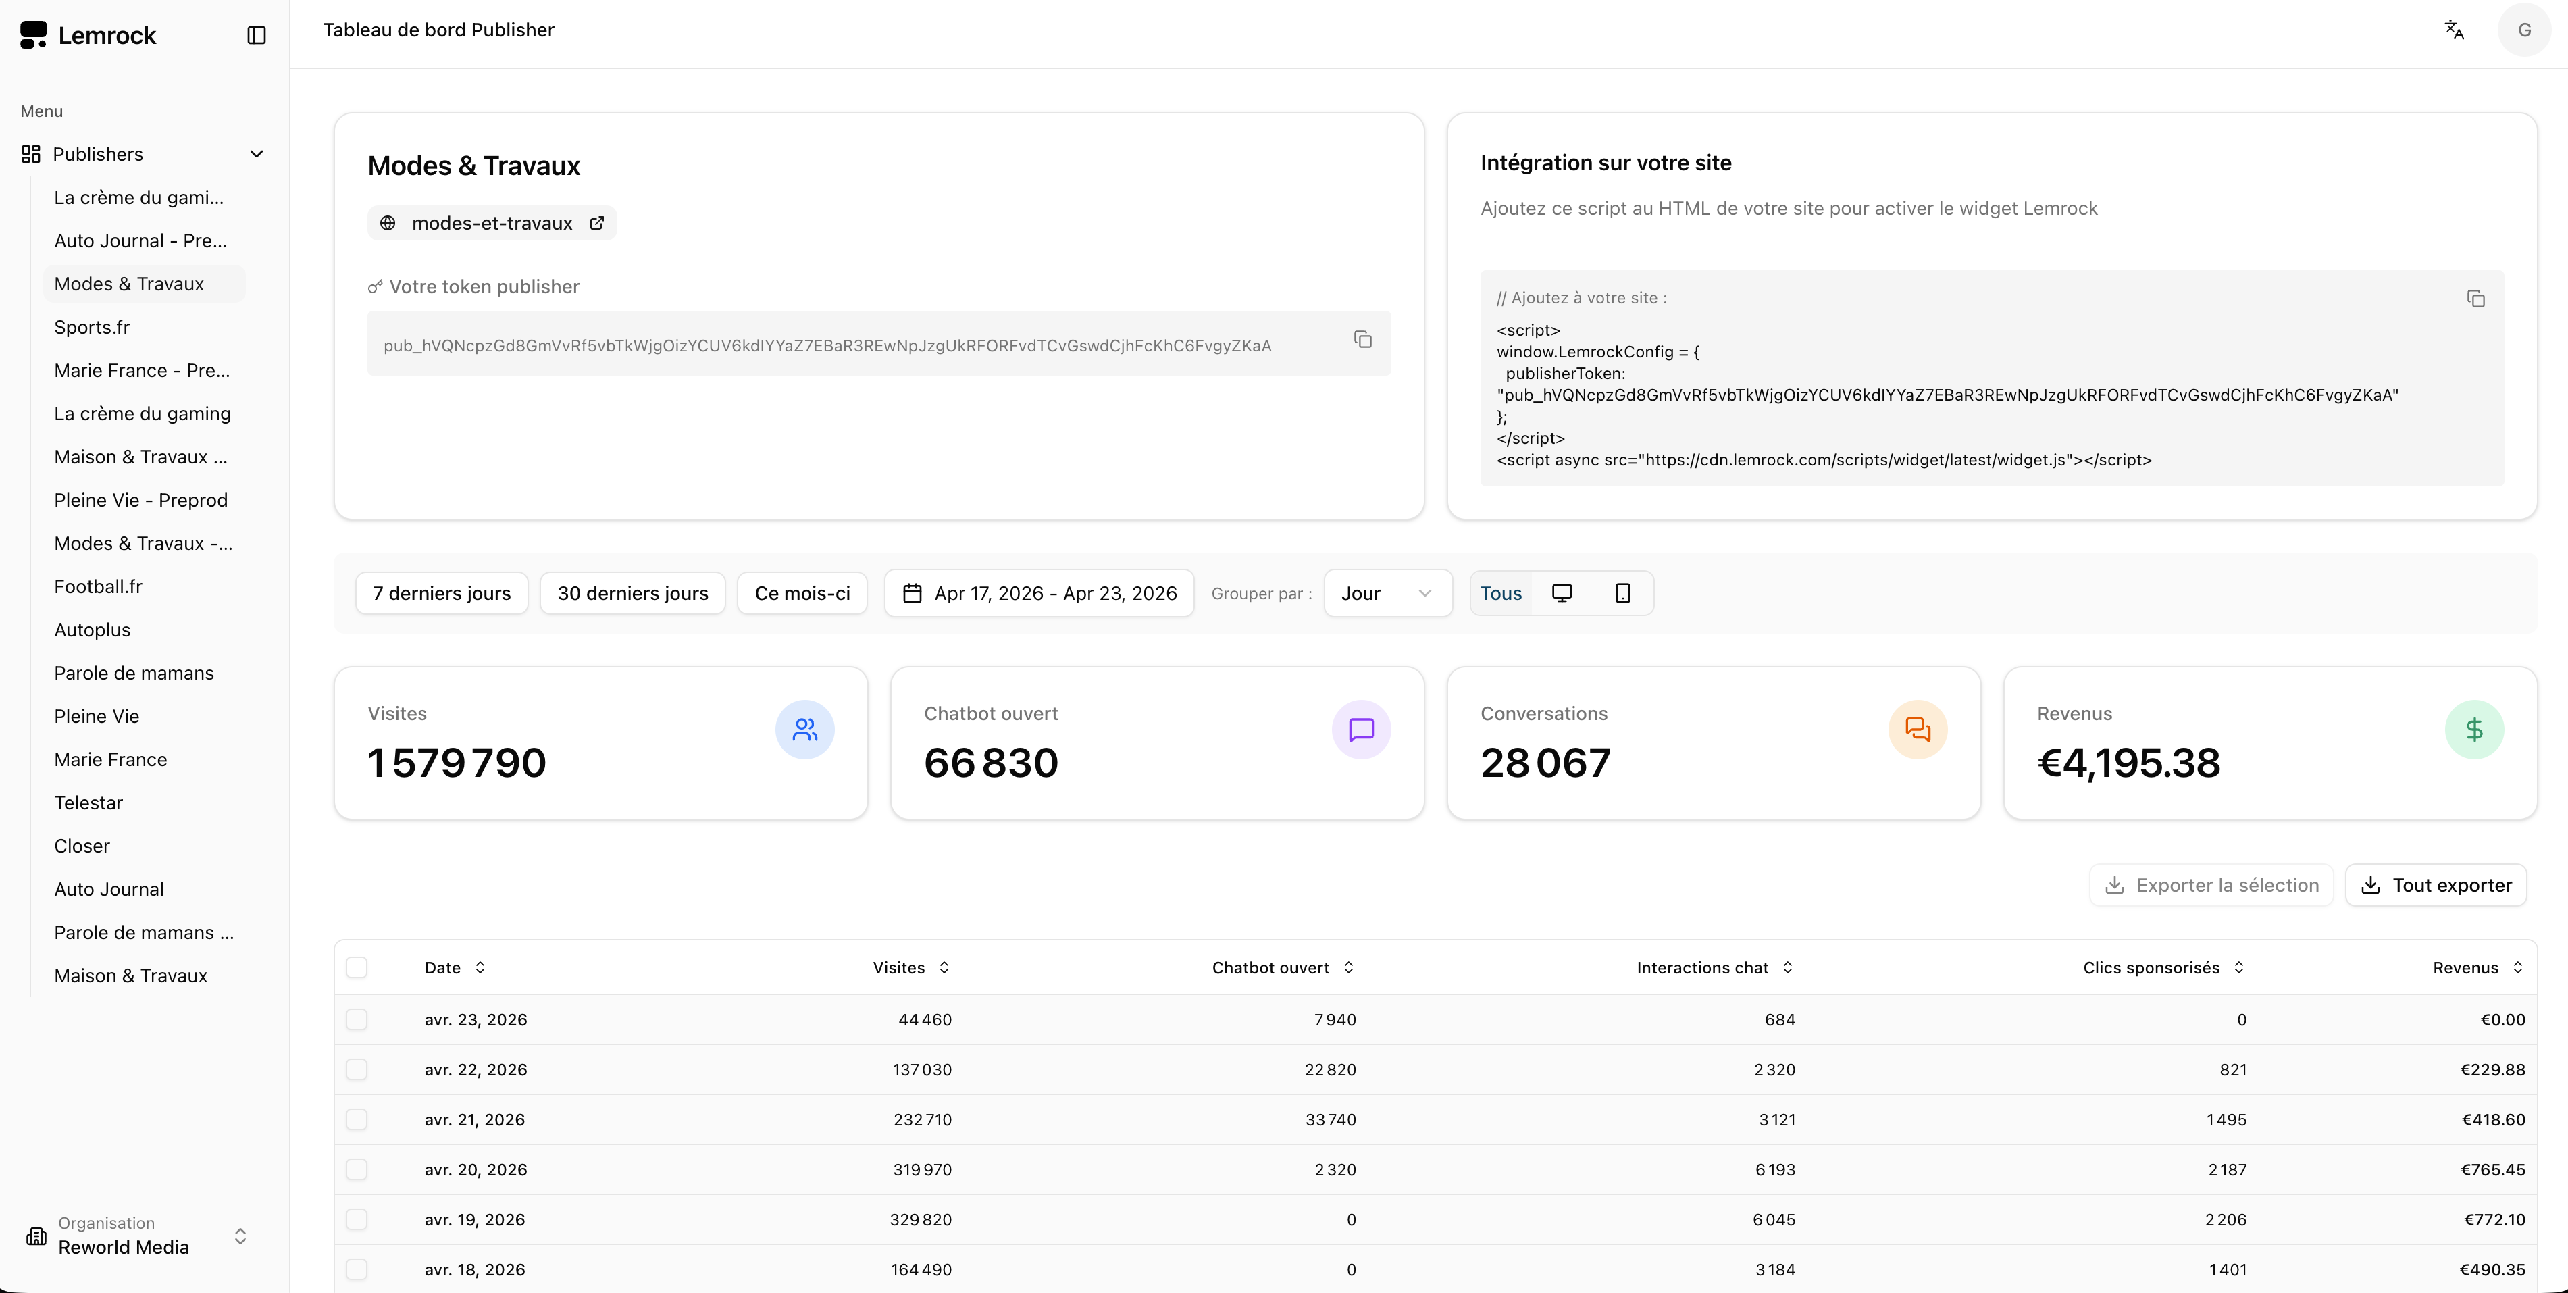Check the avr. 21, 2026 row

pyautogui.click(x=357, y=1119)
